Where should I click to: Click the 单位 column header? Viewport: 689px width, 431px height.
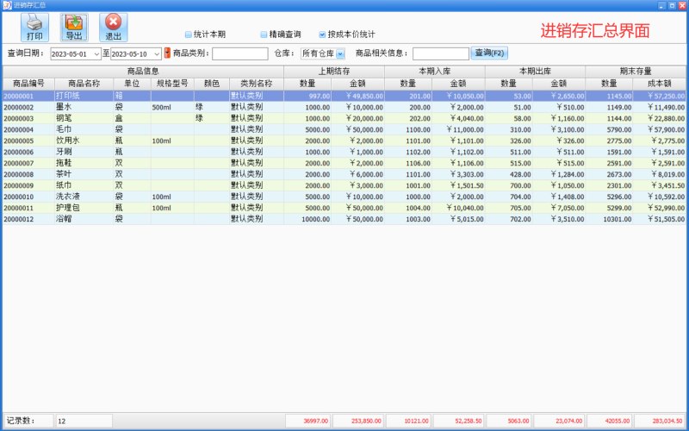(x=132, y=84)
